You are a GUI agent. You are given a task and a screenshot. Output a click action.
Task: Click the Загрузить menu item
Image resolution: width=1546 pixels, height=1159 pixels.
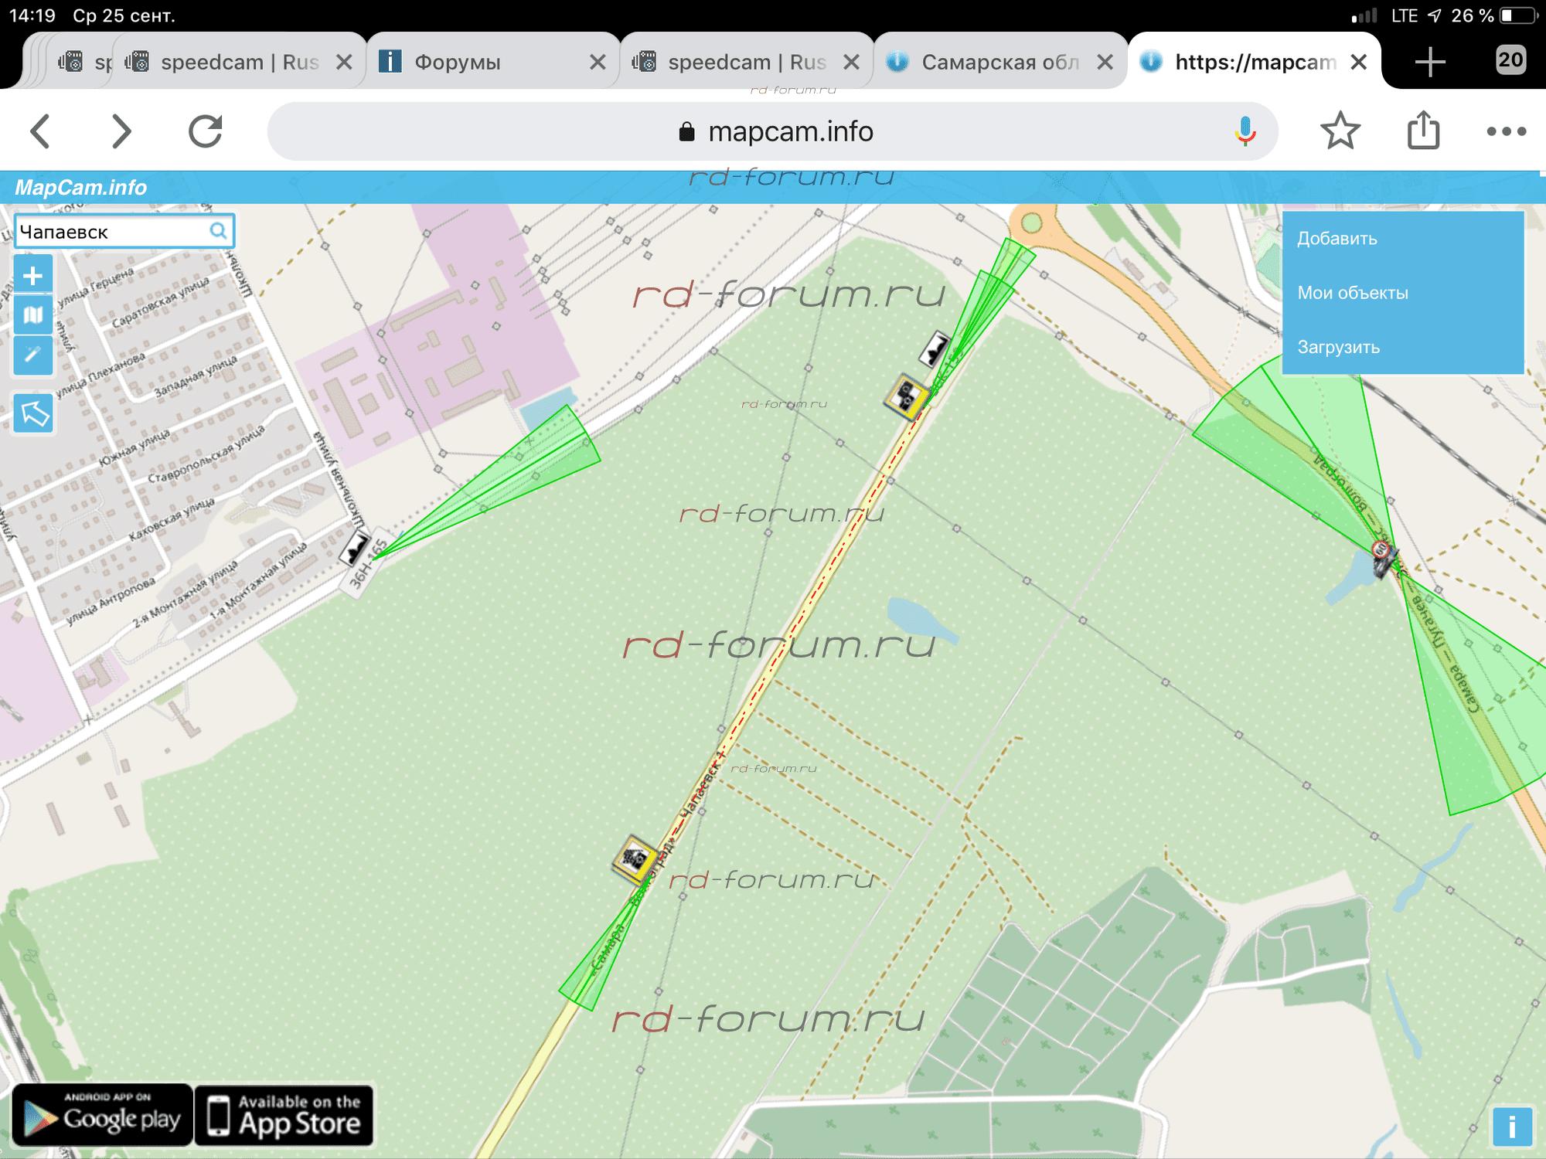1338,347
